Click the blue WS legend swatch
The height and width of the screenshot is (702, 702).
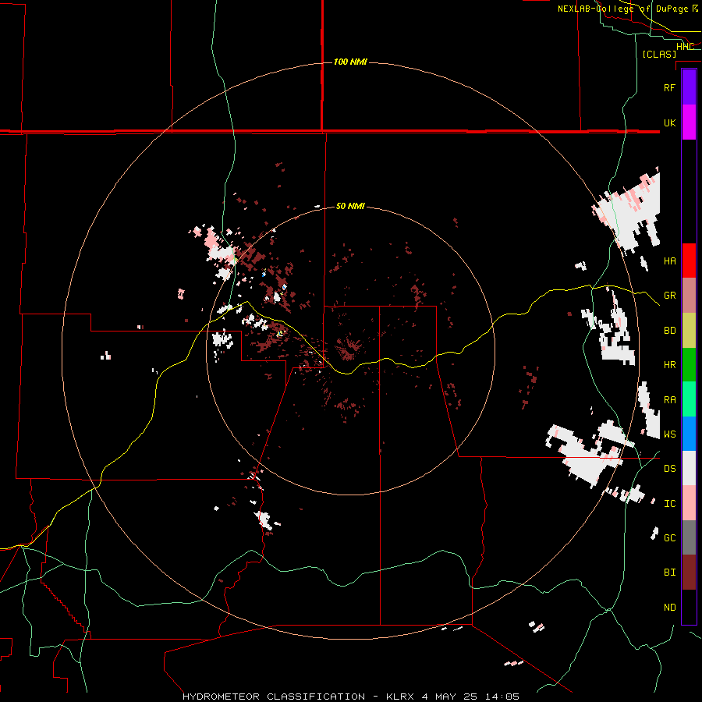pyautogui.click(x=689, y=434)
